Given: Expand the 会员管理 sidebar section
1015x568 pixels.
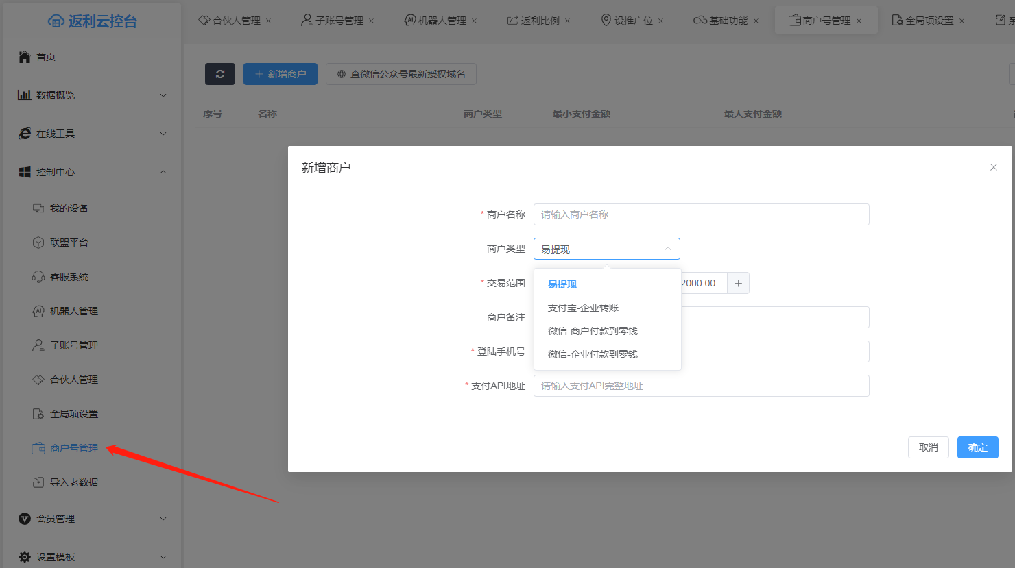Looking at the screenshot, I should click(163, 519).
